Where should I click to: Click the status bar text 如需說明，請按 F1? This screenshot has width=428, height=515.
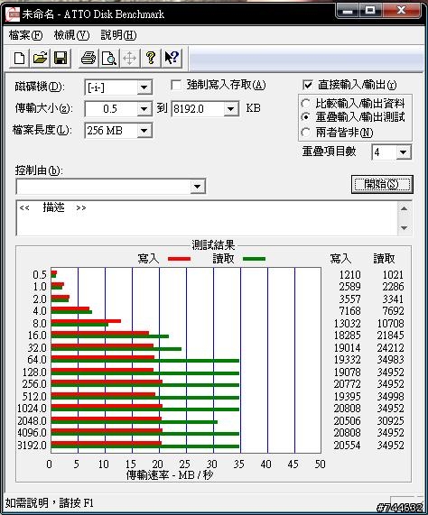50,503
